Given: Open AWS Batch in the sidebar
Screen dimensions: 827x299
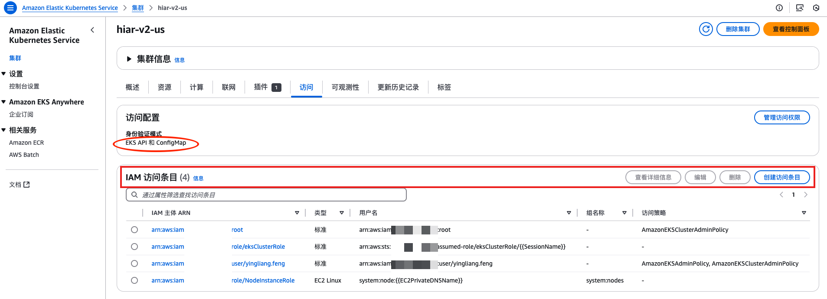Looking at the screenshot, I should pyautogui.click(x=24, y=155).
